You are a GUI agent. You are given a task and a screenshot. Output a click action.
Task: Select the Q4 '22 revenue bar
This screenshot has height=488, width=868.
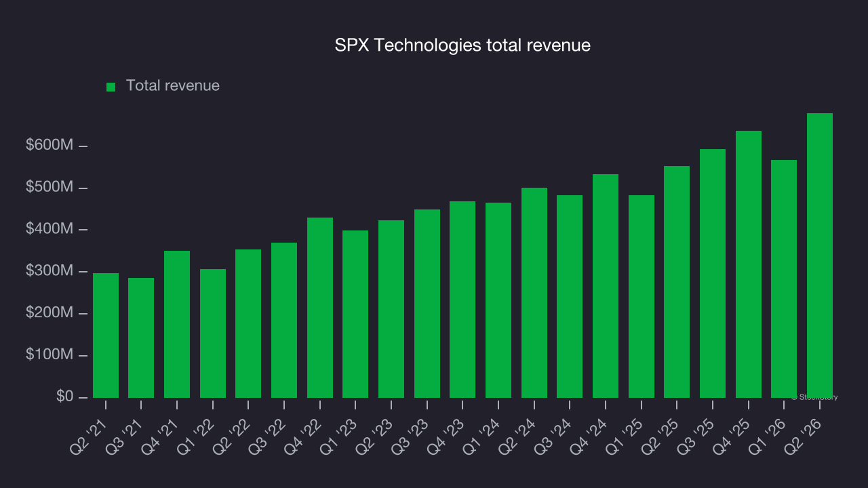pos(320,308)
